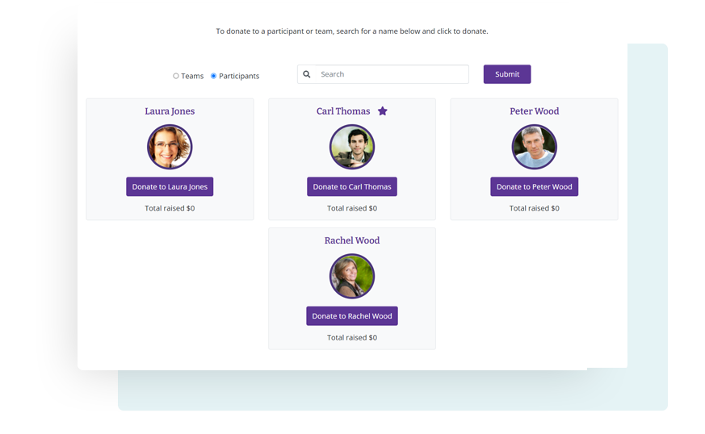Click Donate to Laura Jones button
The height and width of the screenshot is (434, 705).
tap(170, 186)
